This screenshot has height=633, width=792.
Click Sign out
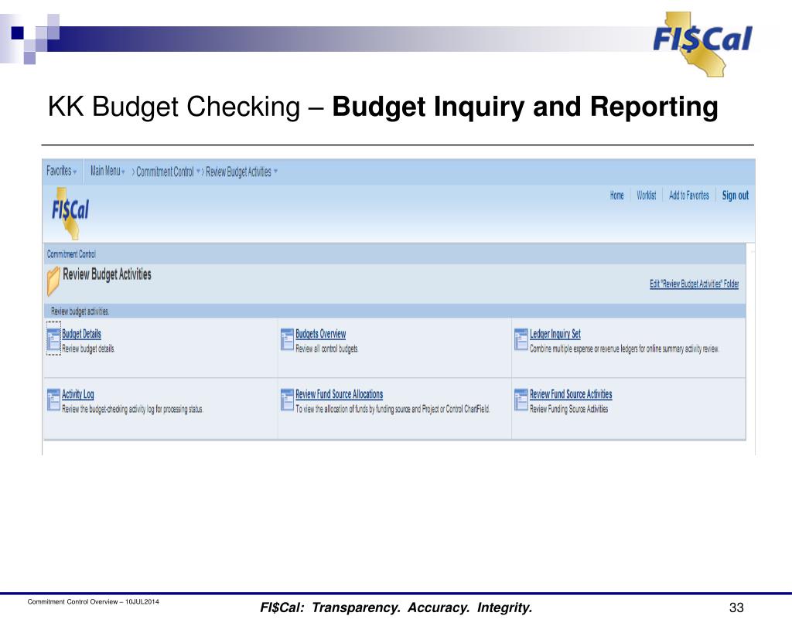tap(735, 196)
